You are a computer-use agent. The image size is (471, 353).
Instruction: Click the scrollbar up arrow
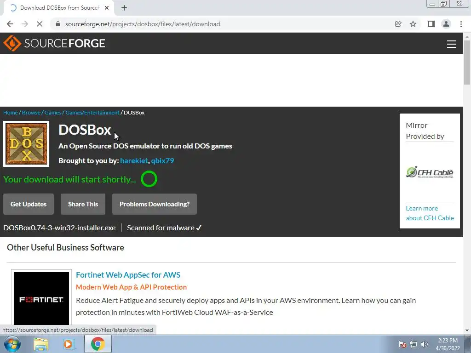click(467, 37)
